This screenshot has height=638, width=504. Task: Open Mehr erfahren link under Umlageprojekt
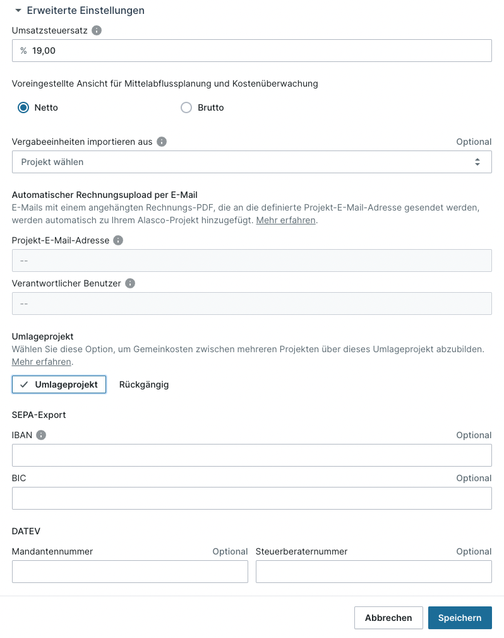pyautogui.click(x=41, y=362)
